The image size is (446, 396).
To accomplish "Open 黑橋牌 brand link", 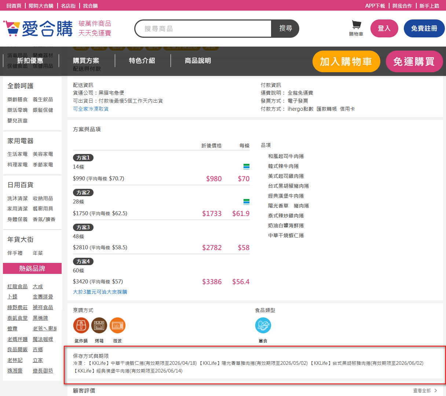I will (x=40, y=318).
